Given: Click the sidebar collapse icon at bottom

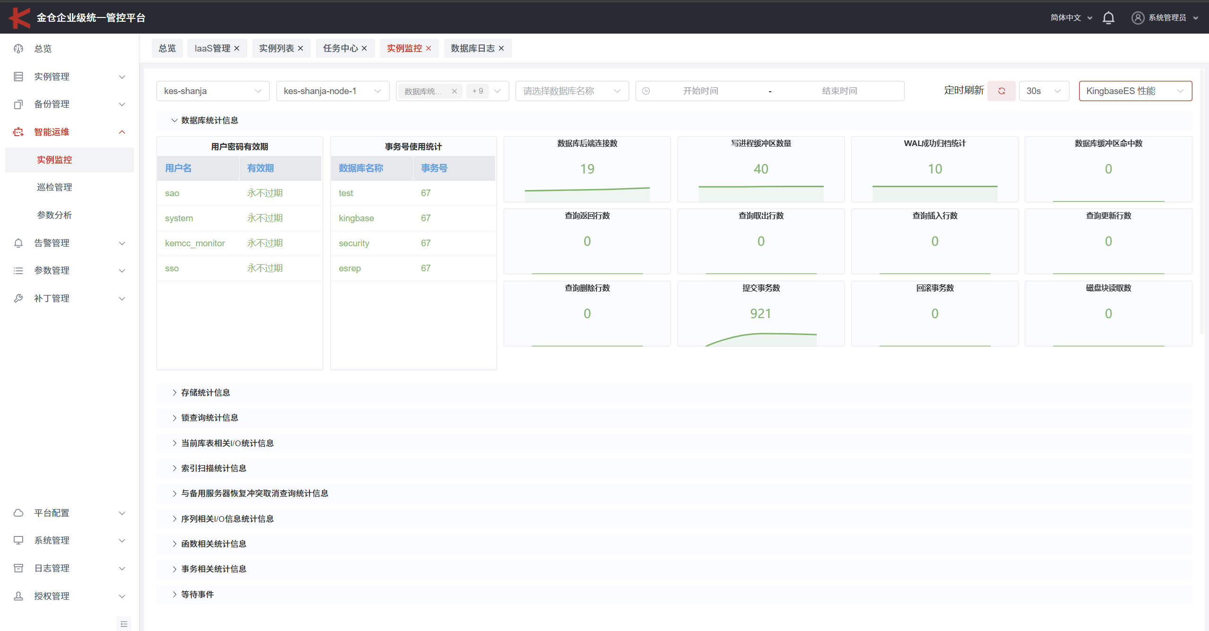Looking at the screenshot, I should [x=124, y=624].
